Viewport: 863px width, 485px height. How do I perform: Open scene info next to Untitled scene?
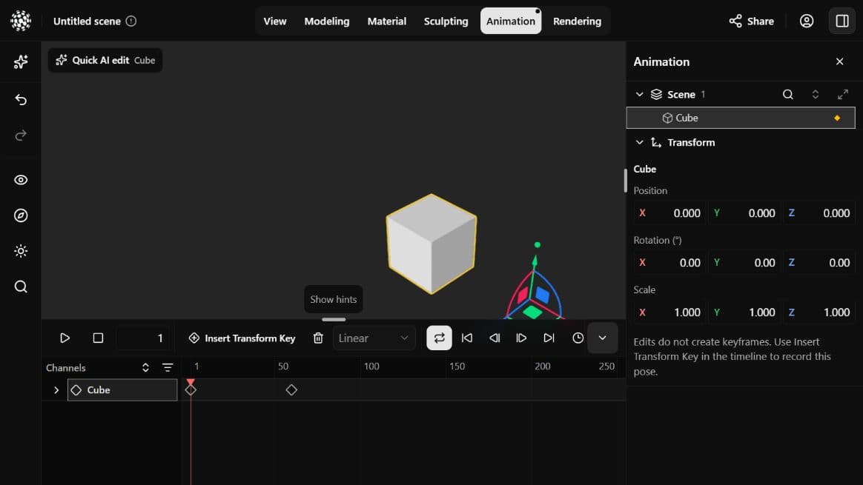[131, 21]
